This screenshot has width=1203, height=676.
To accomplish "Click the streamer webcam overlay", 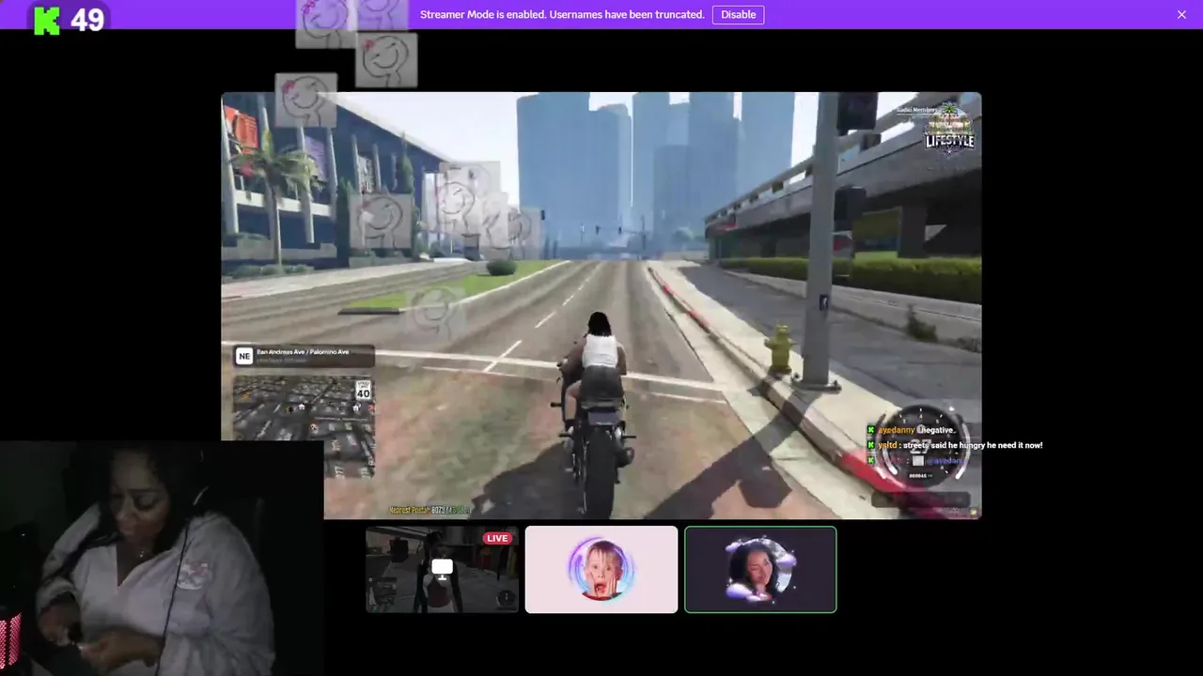I will [162, 559].
